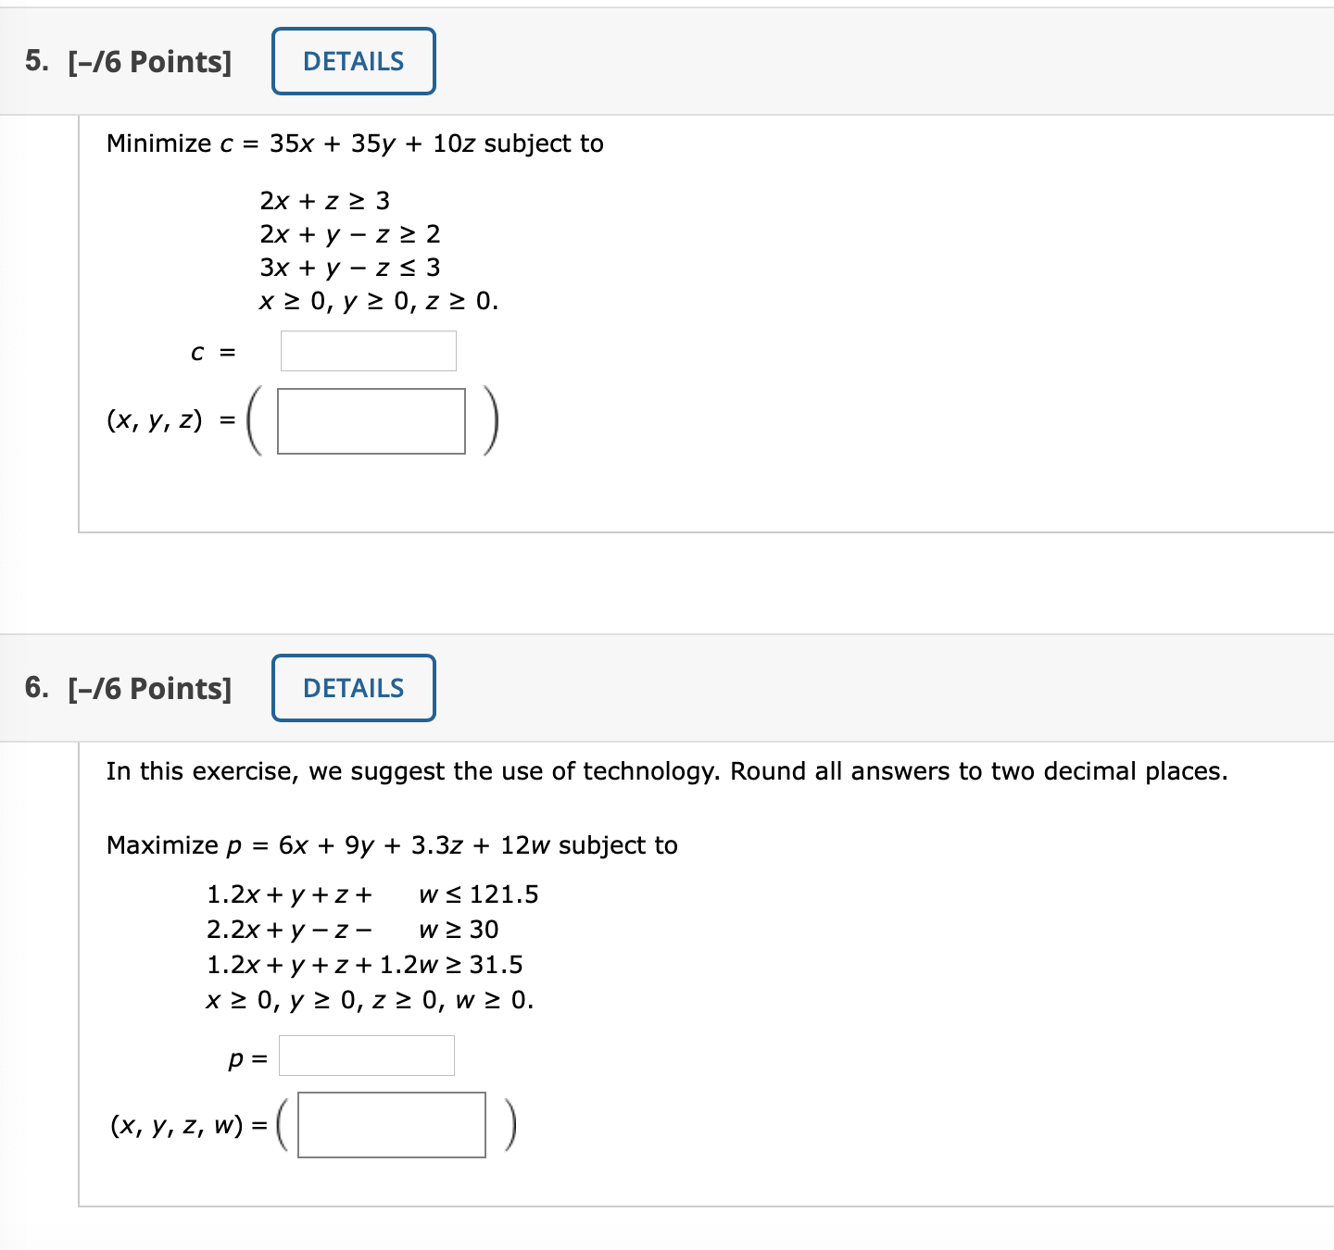Click the c = answer input field
1334x1250 pixels.
(x=368, y=352)
